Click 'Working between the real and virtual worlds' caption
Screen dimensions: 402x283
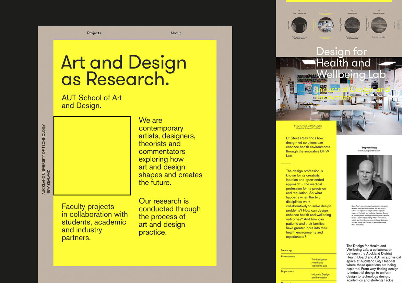click(299, 38)
